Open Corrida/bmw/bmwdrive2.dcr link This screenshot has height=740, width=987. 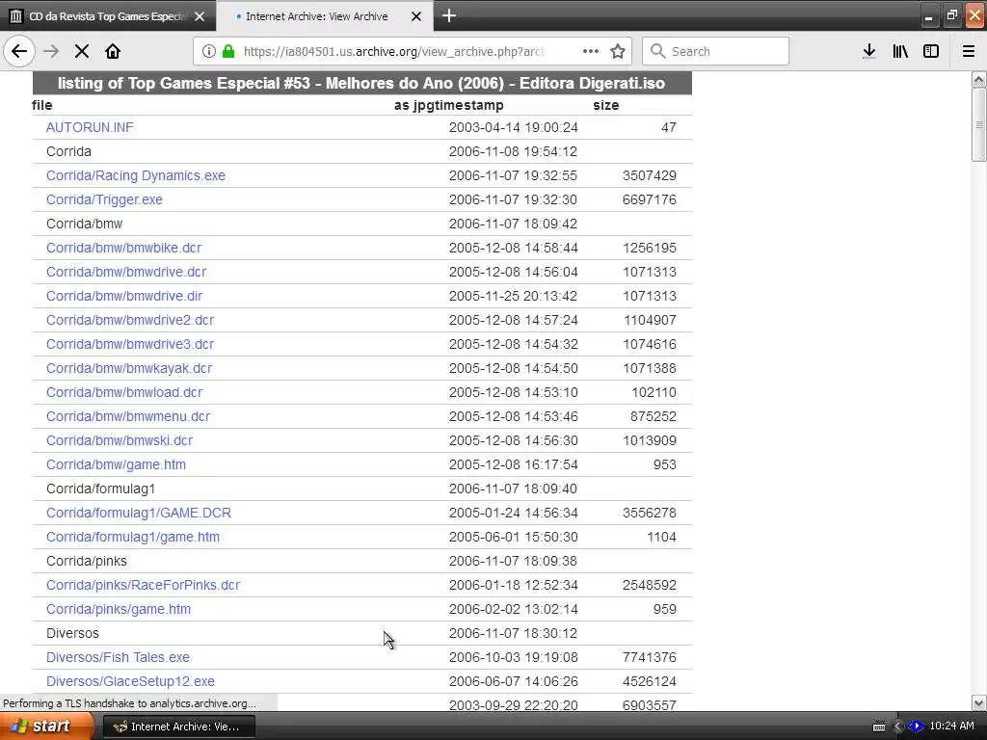130,320
